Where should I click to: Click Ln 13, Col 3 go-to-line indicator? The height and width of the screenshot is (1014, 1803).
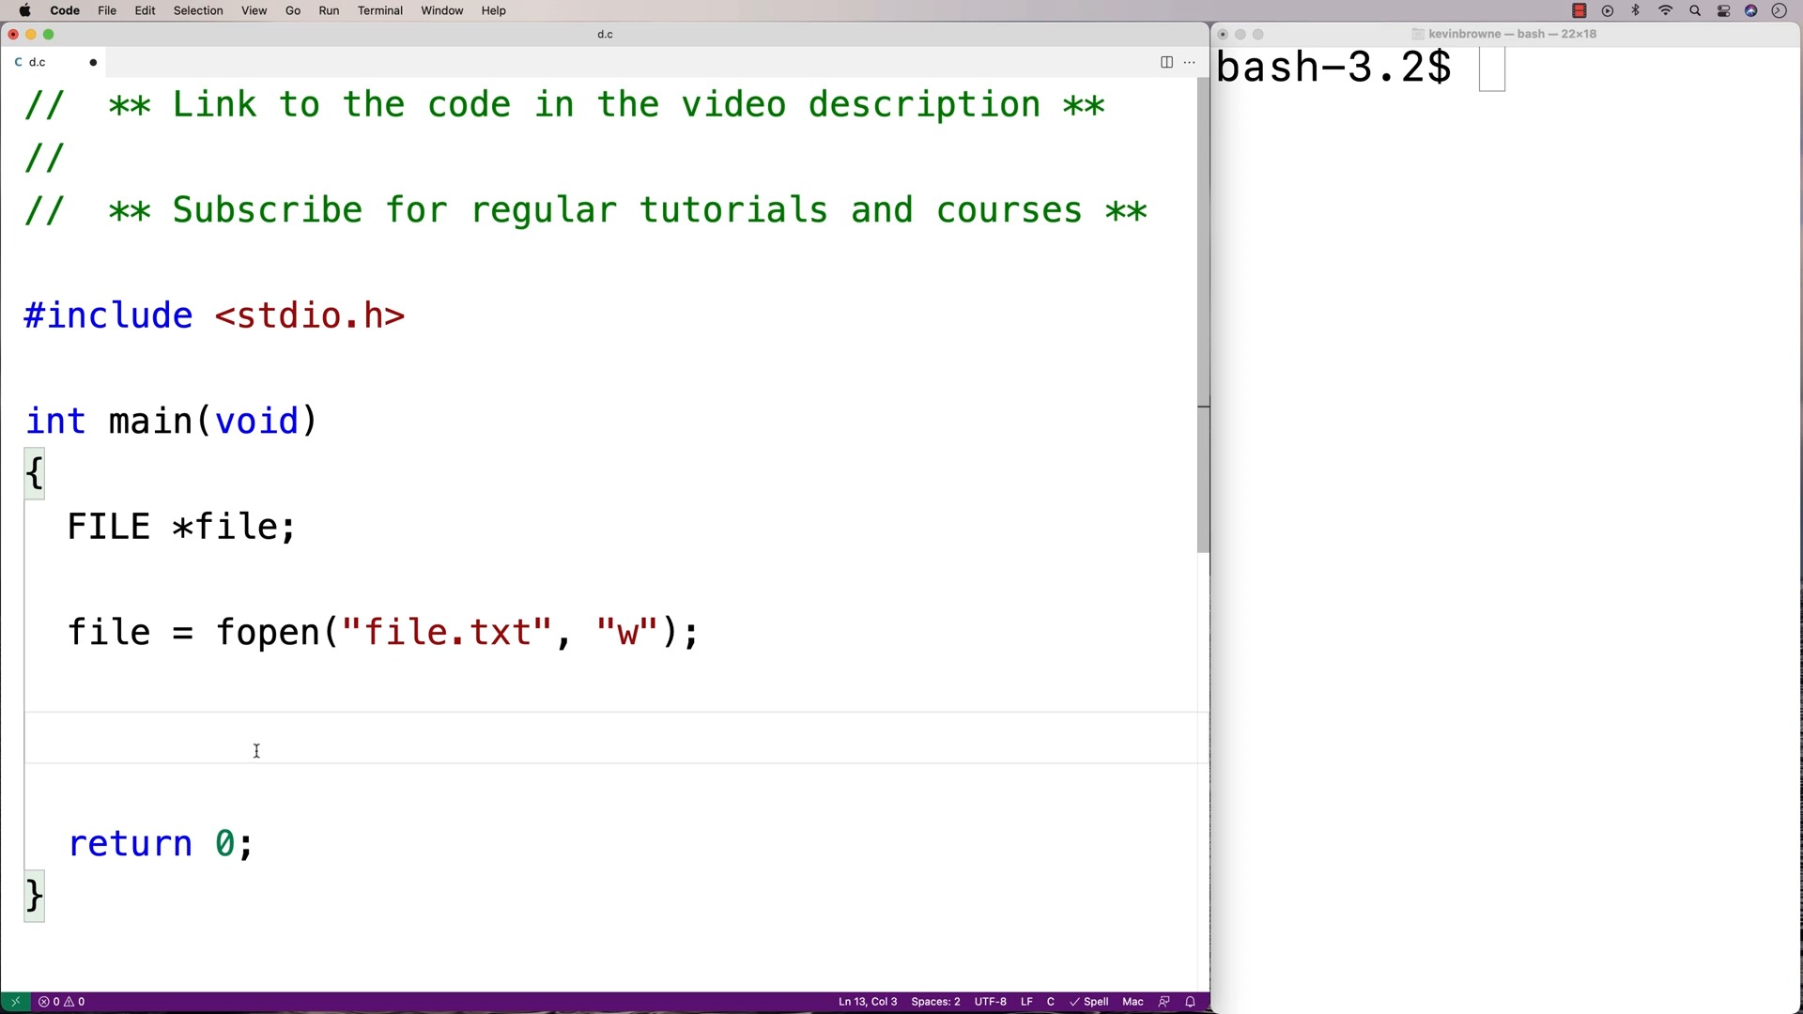tap(868, 1002)
